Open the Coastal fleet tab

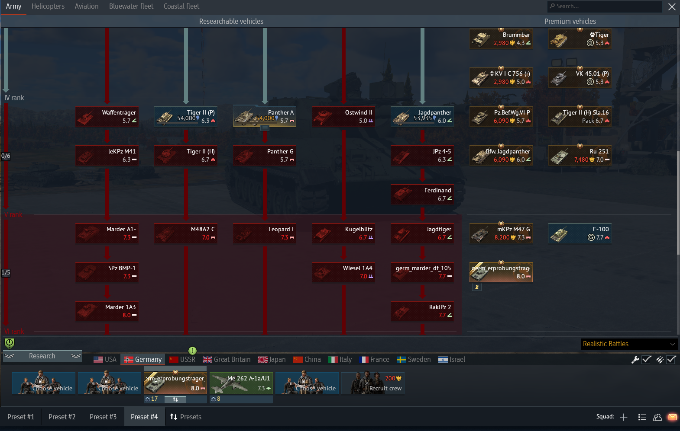coord(181,6)
